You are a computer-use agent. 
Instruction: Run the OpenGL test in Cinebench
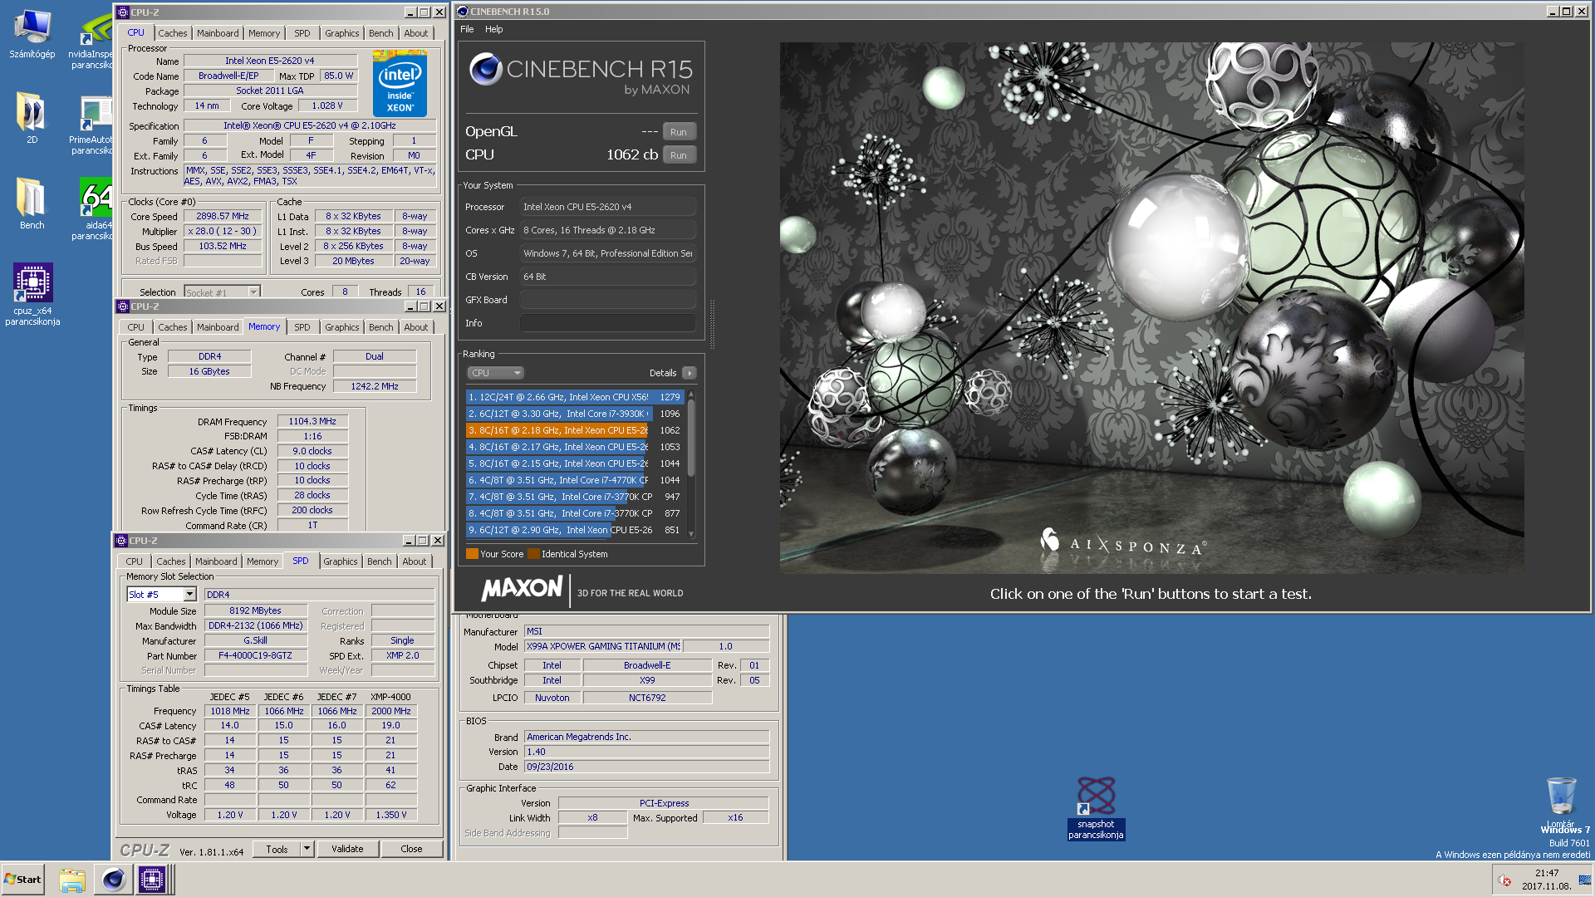pos(679,132)
